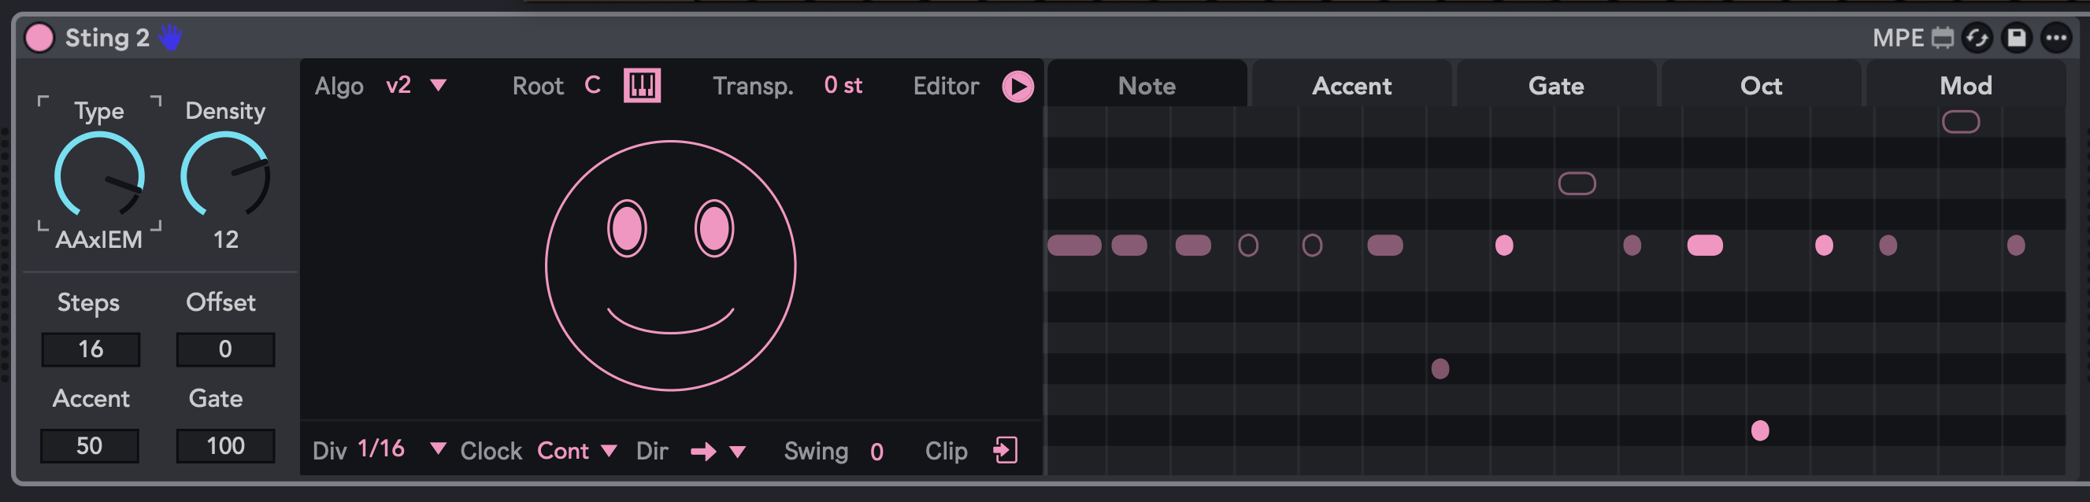This screenshot has width=2090, height=502.
Task: Open the three-dot device options menu
Action: pyautogui.click(x=2056, y=38)
